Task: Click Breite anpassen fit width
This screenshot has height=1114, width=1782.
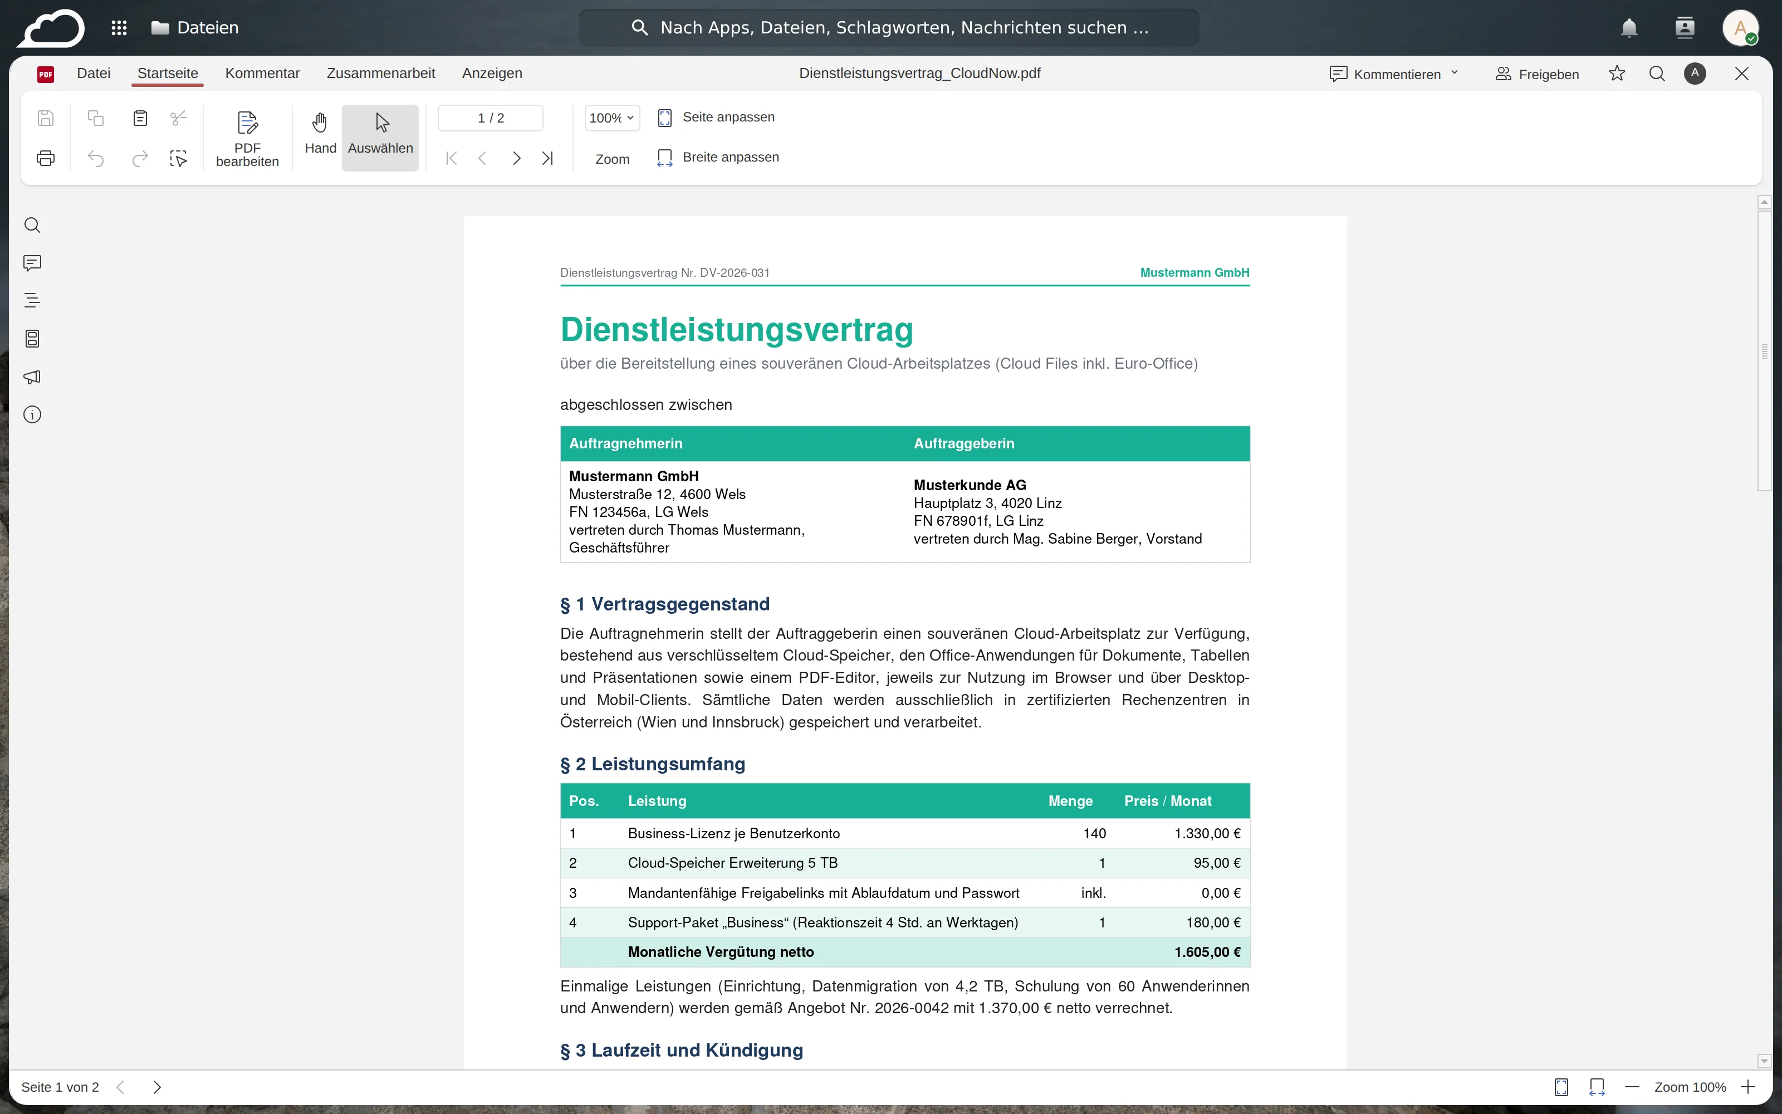Action: [x=718, y=157]
